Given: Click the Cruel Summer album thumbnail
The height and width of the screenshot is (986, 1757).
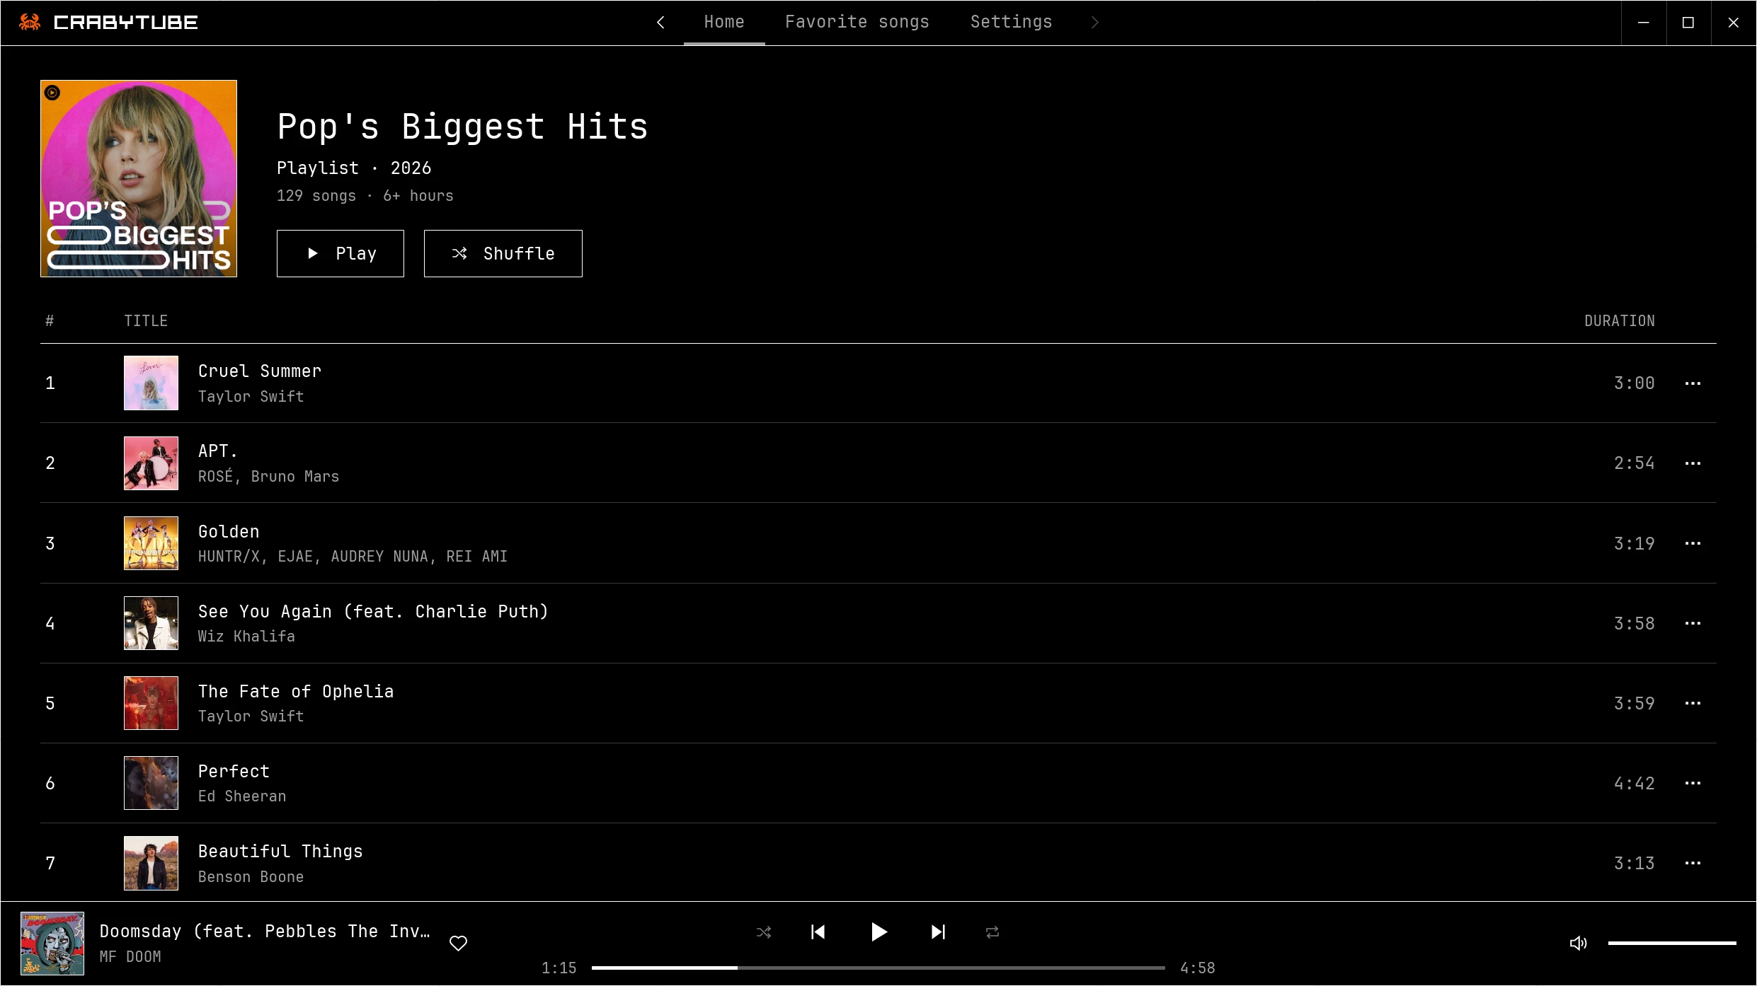Looking at the screenshot, I should [151, 383].
